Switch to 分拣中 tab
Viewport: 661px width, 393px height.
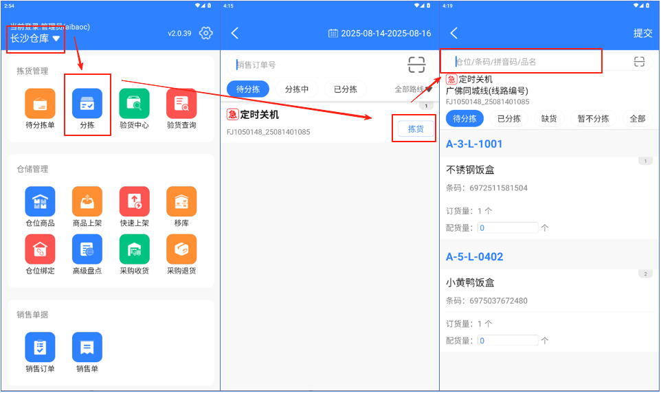point(297,89)
